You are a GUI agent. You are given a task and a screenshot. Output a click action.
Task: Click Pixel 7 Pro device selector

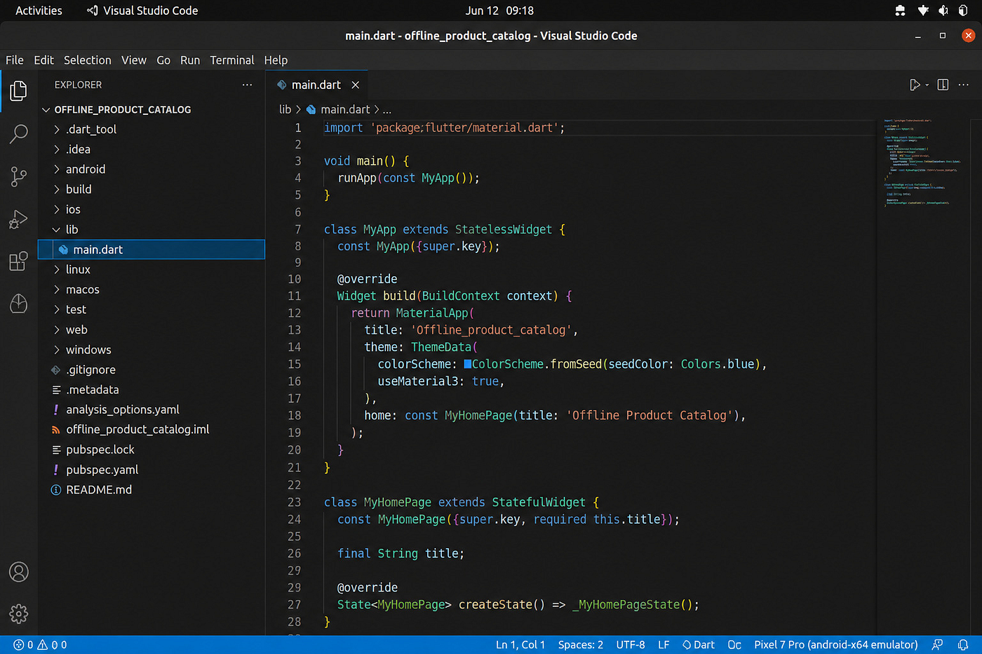(836, 645)
